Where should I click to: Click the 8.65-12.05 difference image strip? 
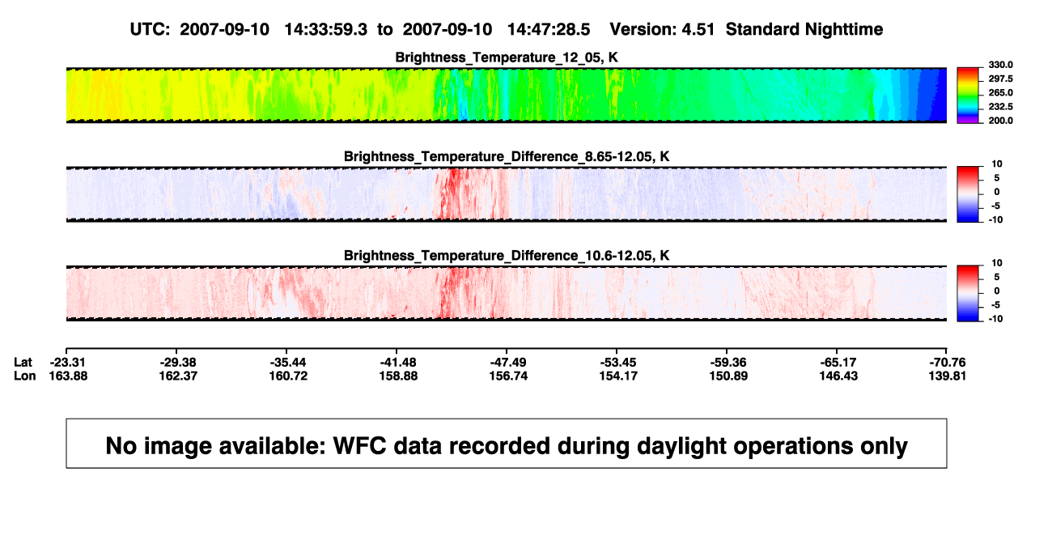click(507, 193)
